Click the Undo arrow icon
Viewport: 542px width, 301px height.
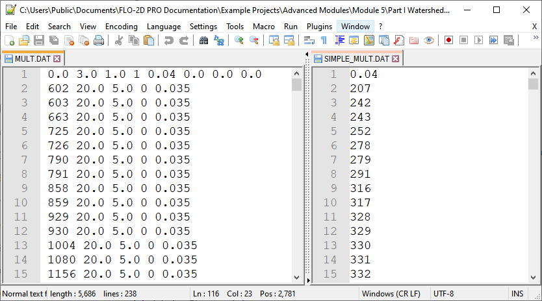coord(168,40)
